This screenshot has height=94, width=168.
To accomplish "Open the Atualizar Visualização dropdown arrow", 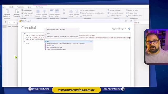I will point(20,16).
